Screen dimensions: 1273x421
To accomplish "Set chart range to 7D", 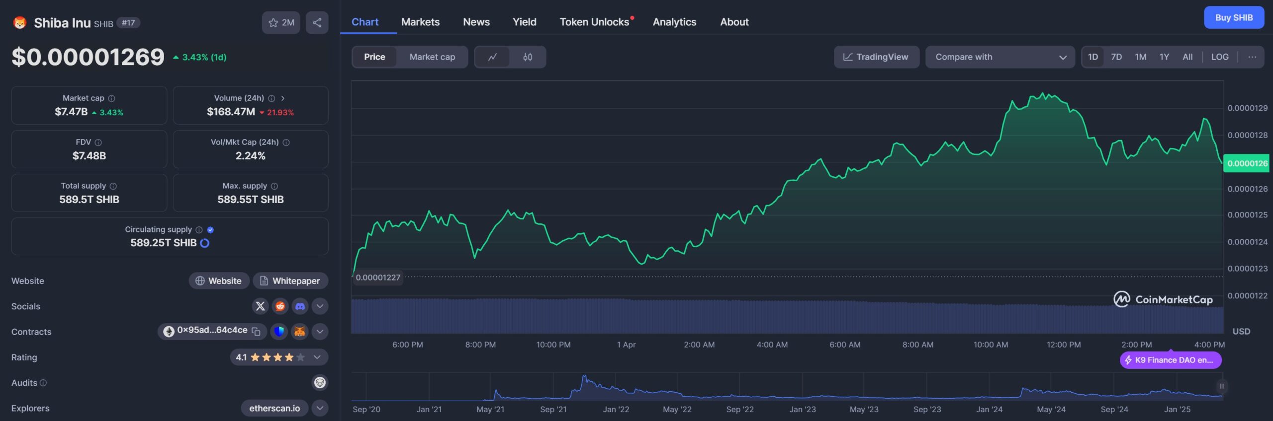I will point(1116,57).
